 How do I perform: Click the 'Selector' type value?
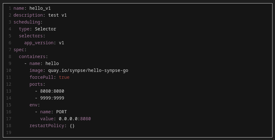click(x=46, y=29)
